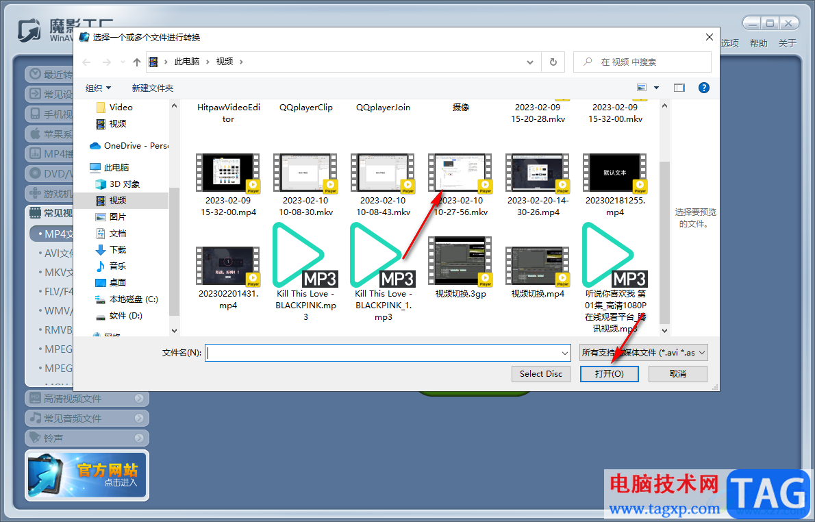
Task: Select 此电脑 in the navigation tree
Action: (110, 167)
